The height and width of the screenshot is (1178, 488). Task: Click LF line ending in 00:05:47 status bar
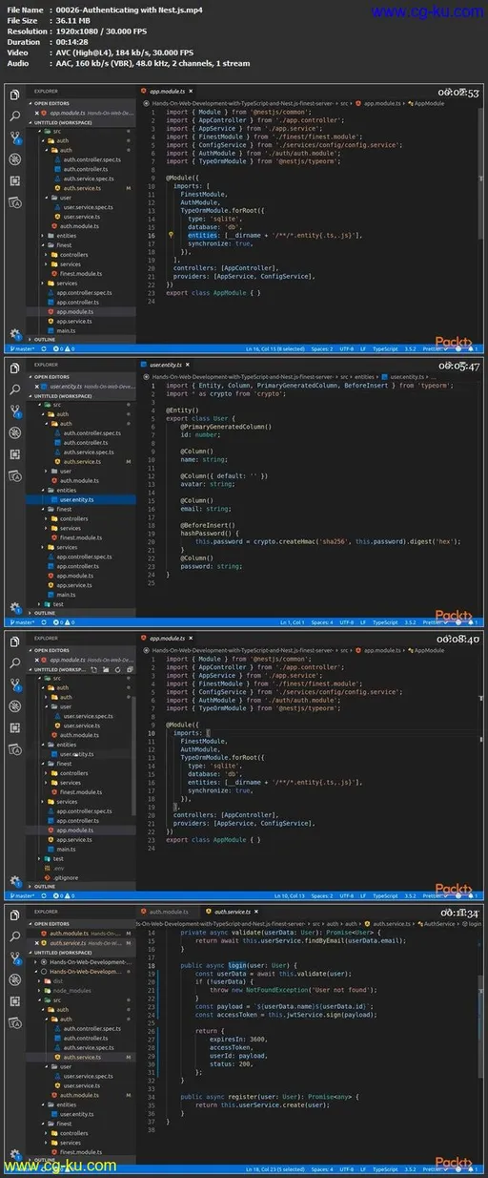[x=363, y=623]
